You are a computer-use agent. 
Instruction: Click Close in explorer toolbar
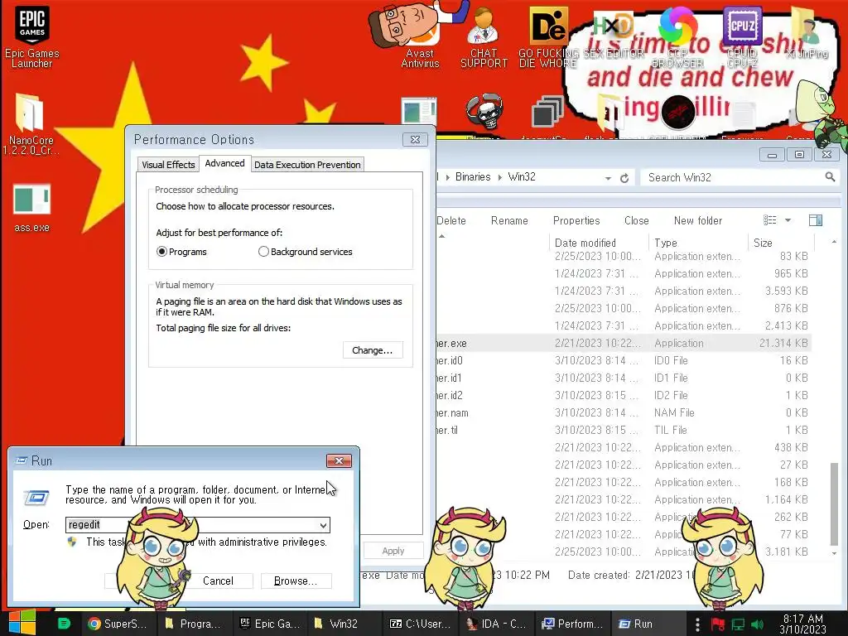click(x=637, y=220)
